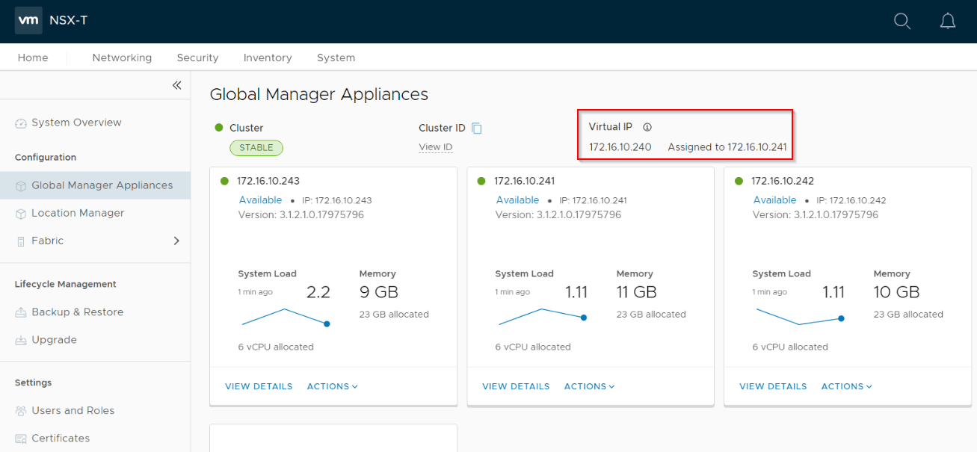Open the notifications bell icon

tap(948, 22)
